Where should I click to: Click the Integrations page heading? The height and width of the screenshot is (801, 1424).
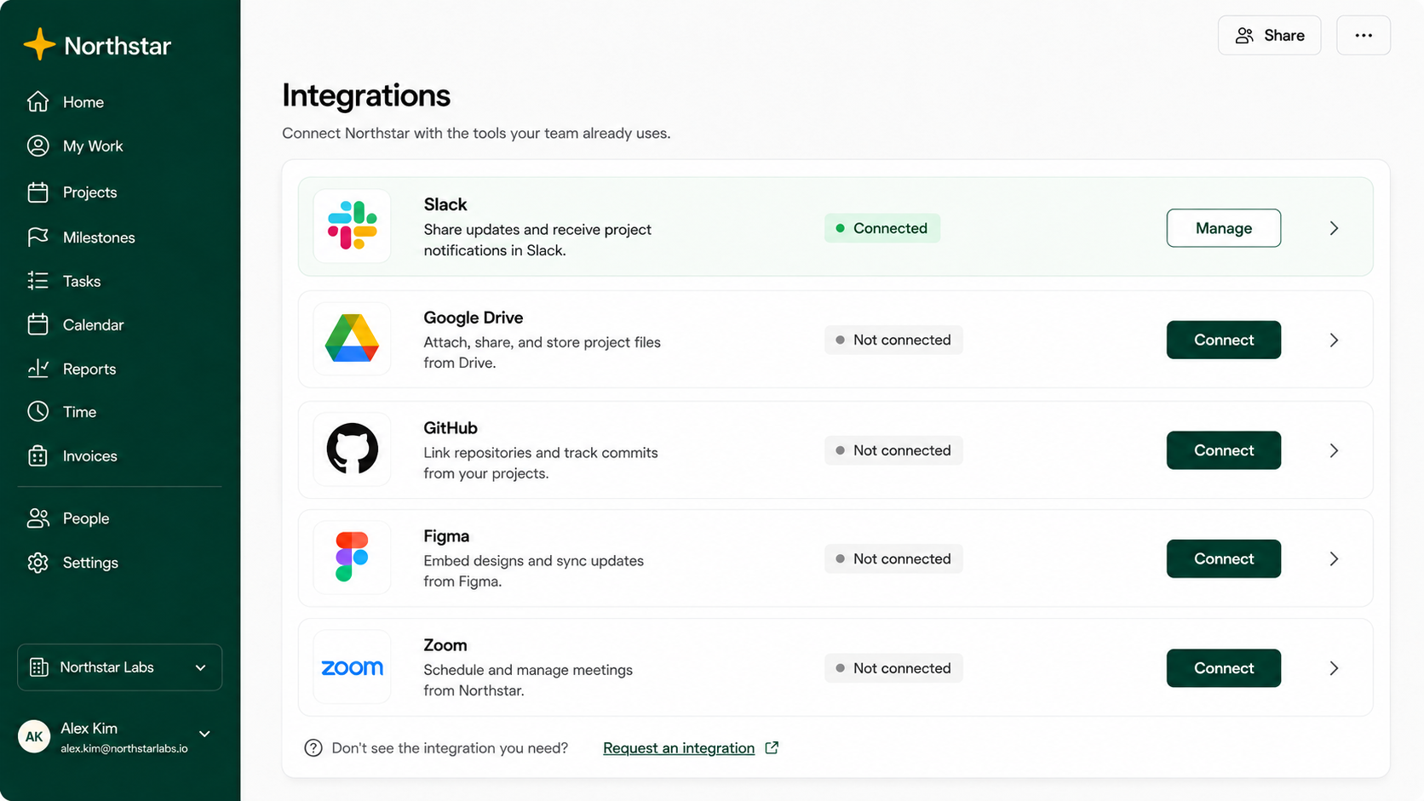pos(366,95)
